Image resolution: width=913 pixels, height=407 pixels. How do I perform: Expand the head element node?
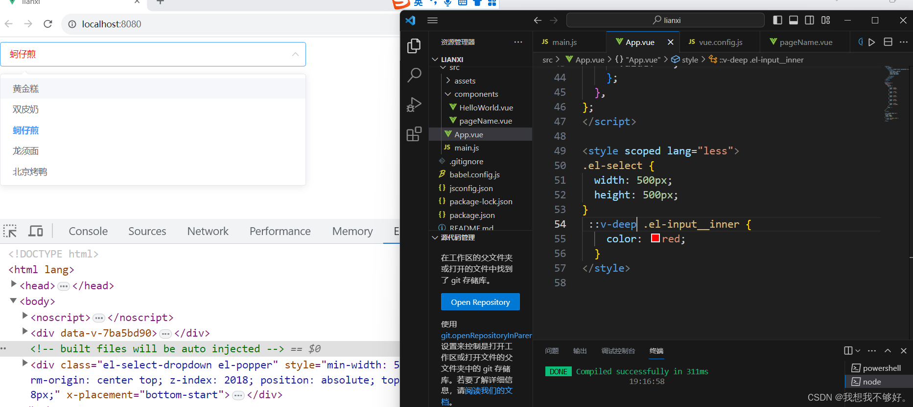click(x=14, y=284)
